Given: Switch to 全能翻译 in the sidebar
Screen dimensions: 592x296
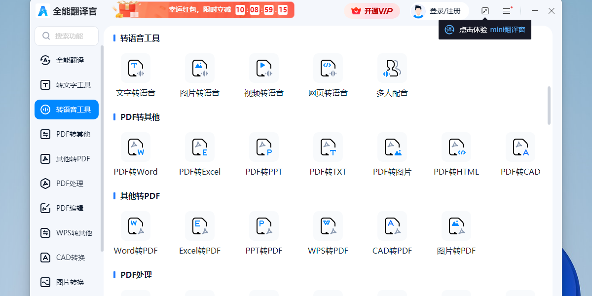Looking at the screenshot, I should click(x=67, y=60).
